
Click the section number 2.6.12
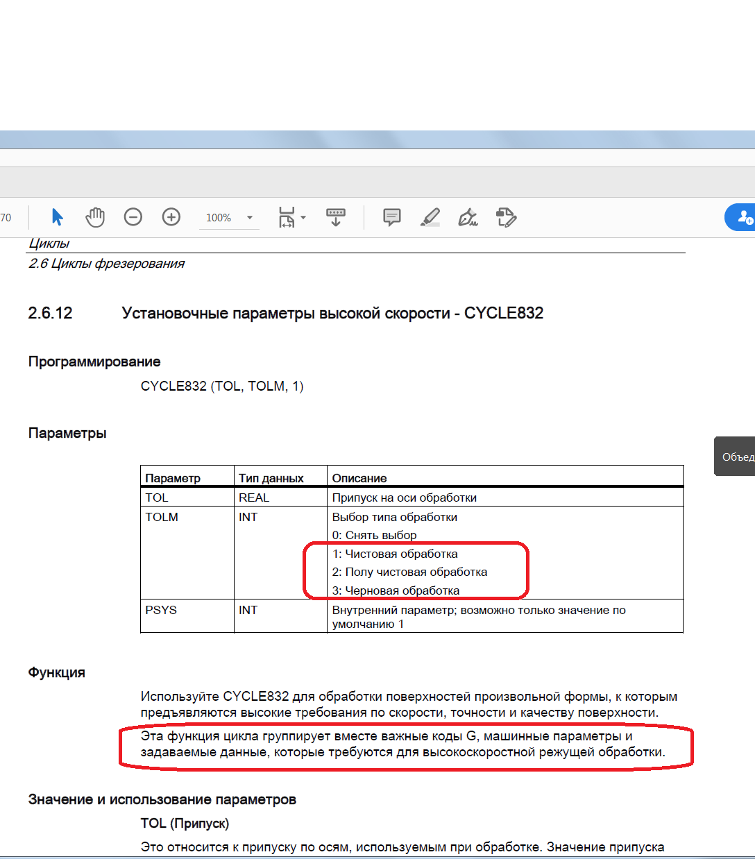[50, 313]
